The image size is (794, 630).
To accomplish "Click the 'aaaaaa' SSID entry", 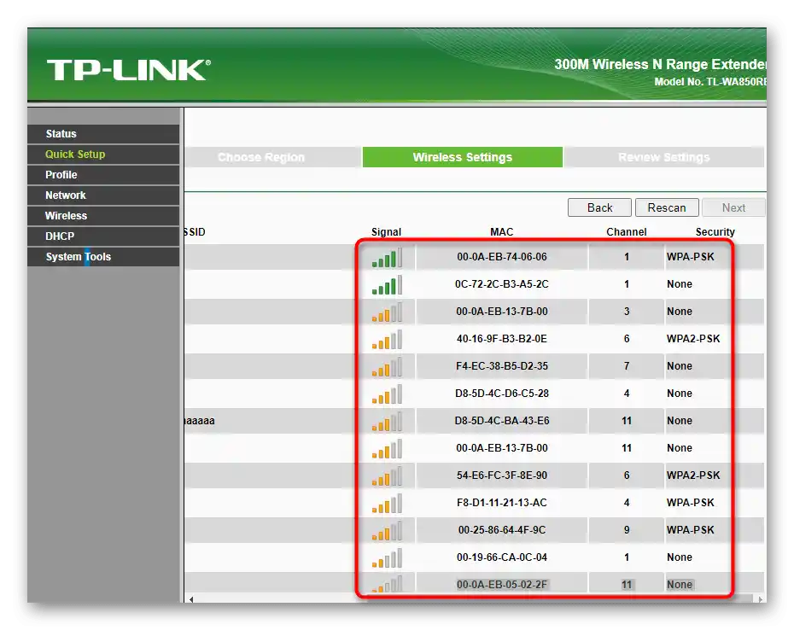I will point(200,422).
